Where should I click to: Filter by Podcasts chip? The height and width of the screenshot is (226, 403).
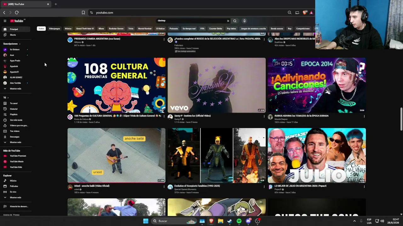(173, 29)
